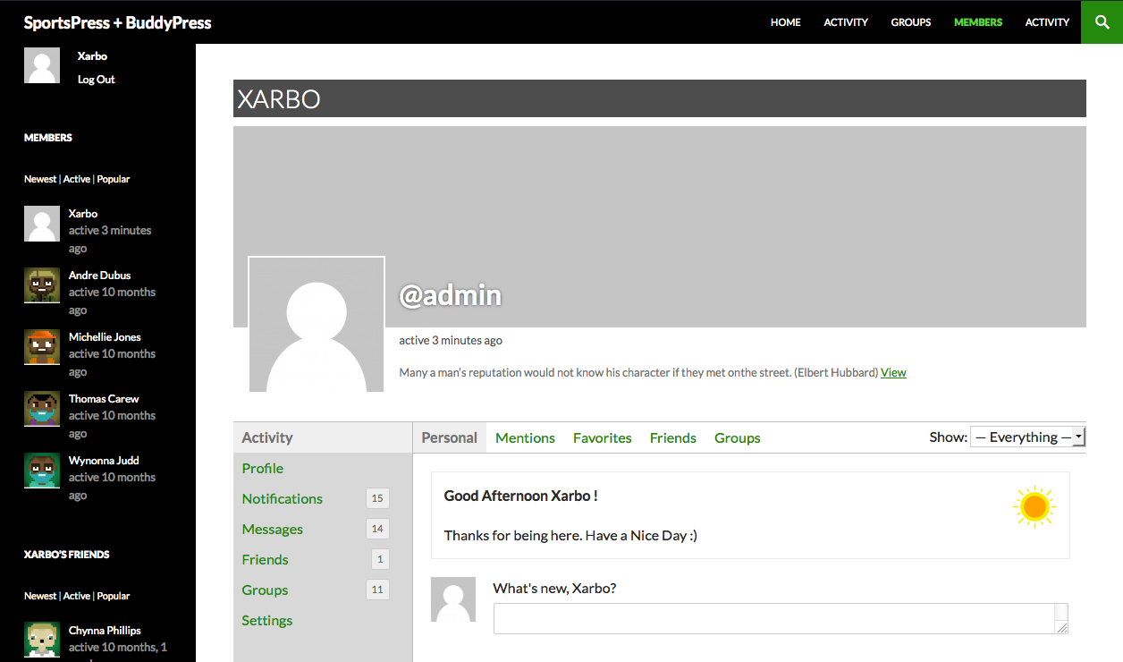Click the textarea resize handle corner
The height and width of the screenshot is (662, 1123).
[1062, 628]
